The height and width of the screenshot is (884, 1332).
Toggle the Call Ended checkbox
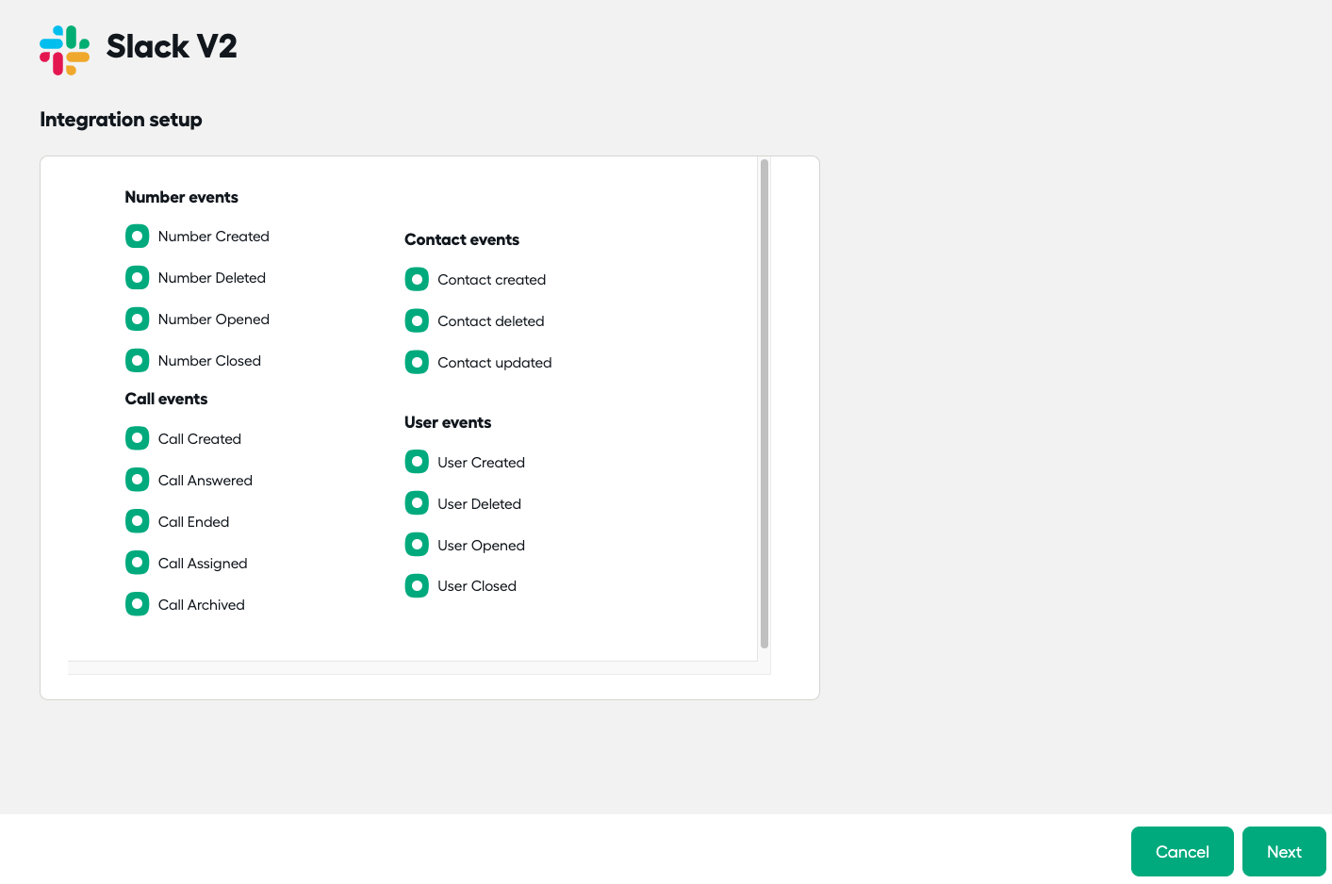138,521
